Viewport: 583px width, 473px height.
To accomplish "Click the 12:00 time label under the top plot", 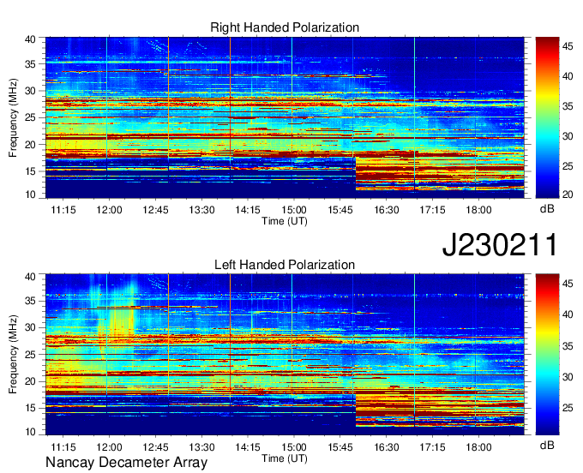I will click(110, 210).
